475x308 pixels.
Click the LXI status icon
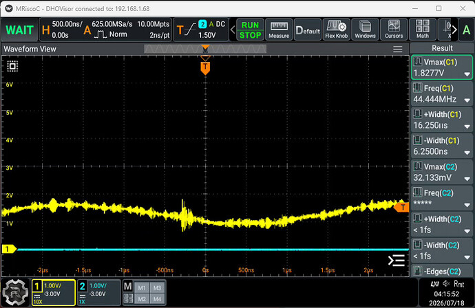click(434, 284)
